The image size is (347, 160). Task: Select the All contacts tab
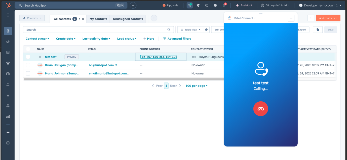click(x=63, y=19)
